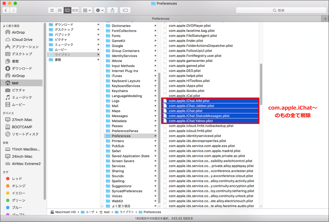Screen dimensions: 329x222
Task: Open the item arrangement dropdown
Action: point(87,10)
